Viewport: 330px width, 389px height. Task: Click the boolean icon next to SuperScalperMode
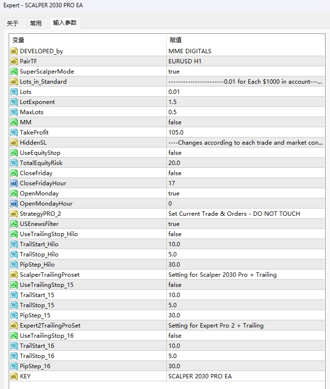point(14,72)
